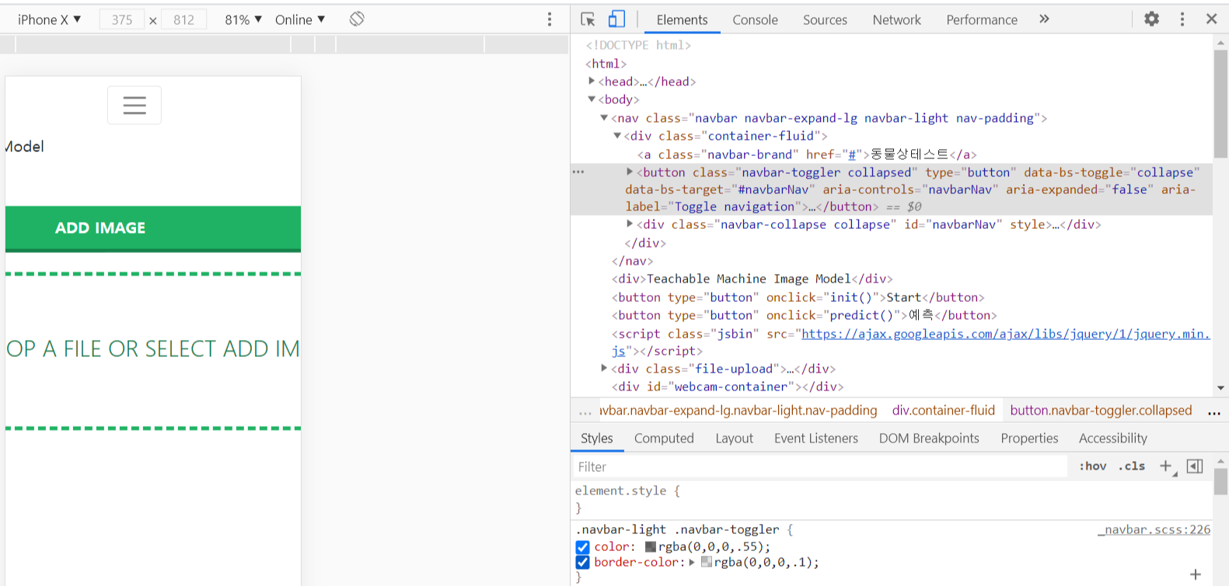Collapse the div container-fluid node
Image resolution: width=1229 pixels, height=586 pixels.
617,136
